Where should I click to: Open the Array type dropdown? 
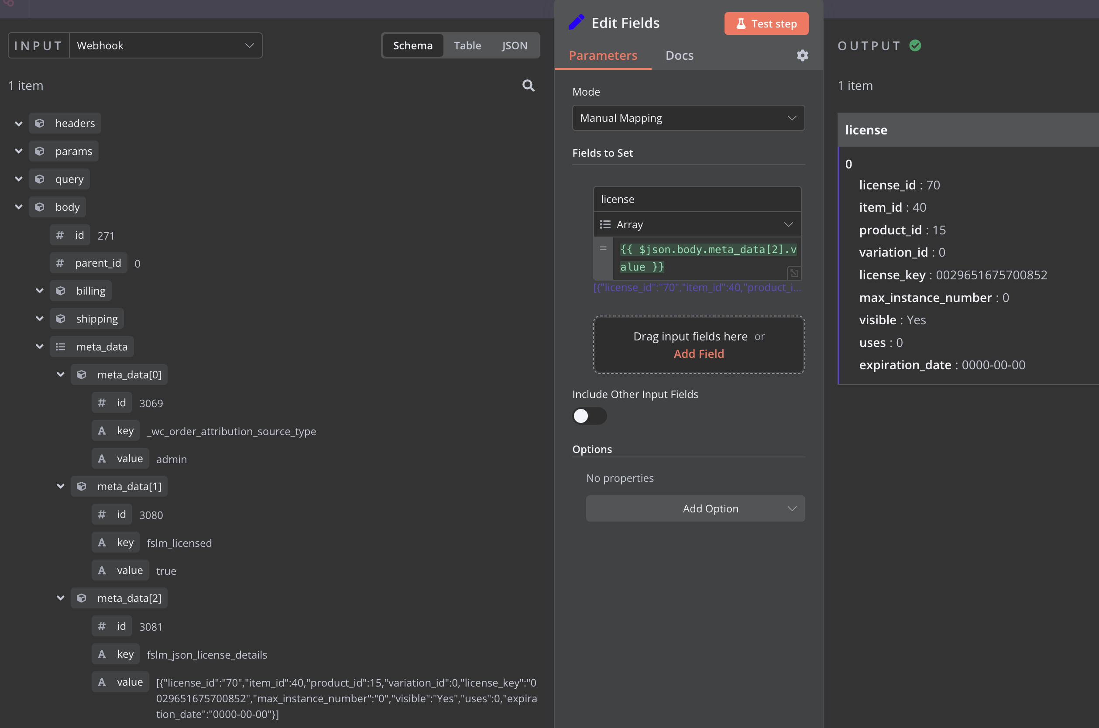697,225
